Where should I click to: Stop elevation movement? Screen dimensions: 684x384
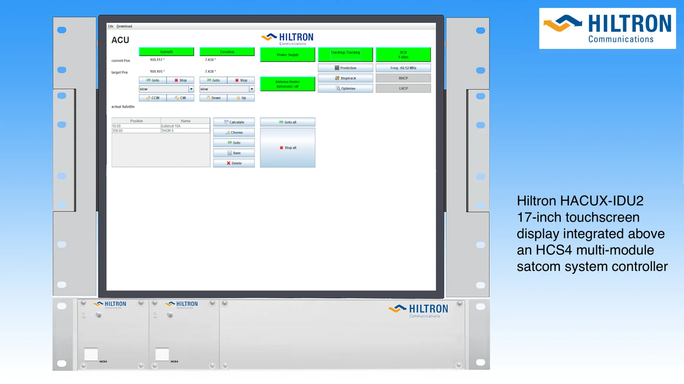[x=241, y=80]
